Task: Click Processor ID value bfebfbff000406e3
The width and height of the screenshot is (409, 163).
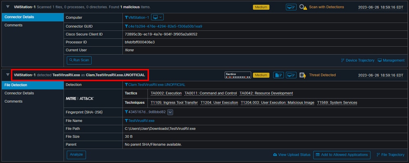Action: 140,42
